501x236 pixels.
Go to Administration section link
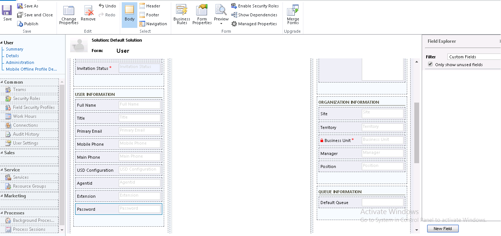tap(20, 62)
